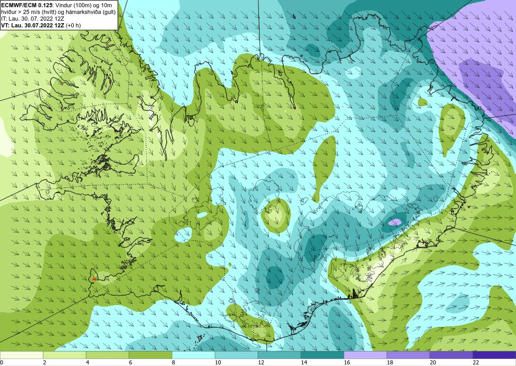Click the legend scale value 16
516x366 pixels.
click(x=347, y=363)
